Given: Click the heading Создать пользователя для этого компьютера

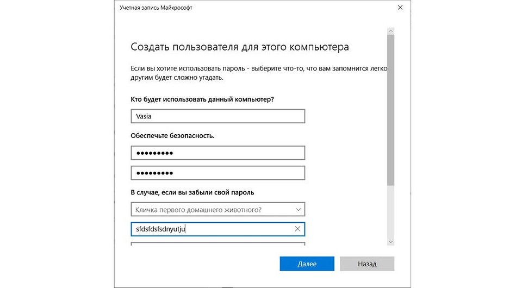Looking at the screenshot, I should 240,47.
